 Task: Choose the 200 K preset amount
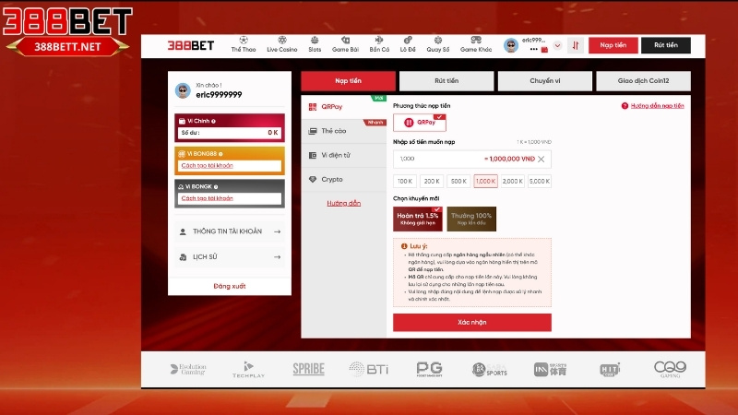click(x=432, y=181)
